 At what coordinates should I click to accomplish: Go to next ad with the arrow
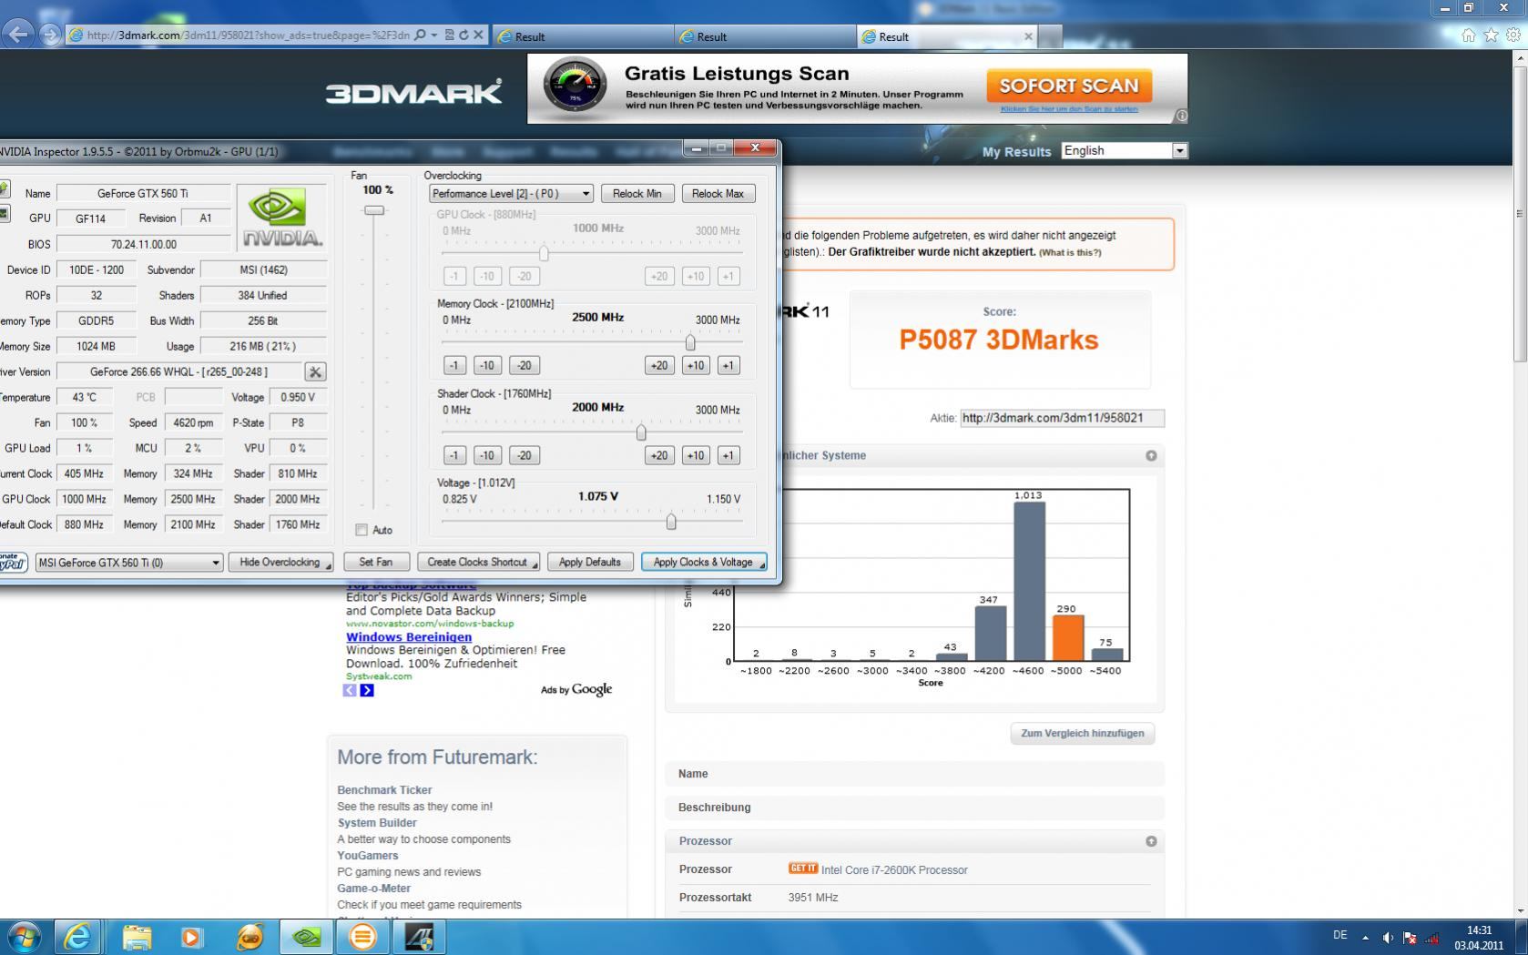tap(366, 690)
